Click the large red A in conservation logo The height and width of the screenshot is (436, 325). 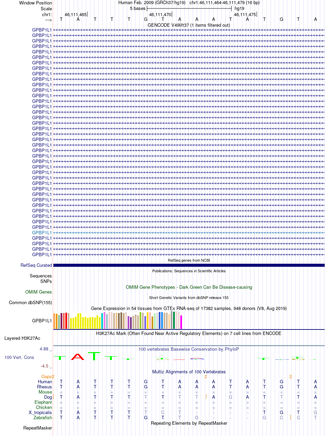point(78,357)
